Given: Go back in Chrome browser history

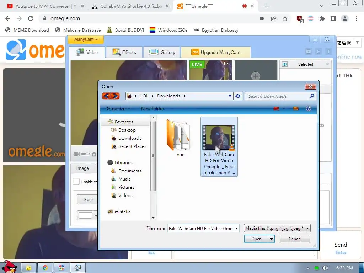Looking at the screenshot, I should point(8,18).
